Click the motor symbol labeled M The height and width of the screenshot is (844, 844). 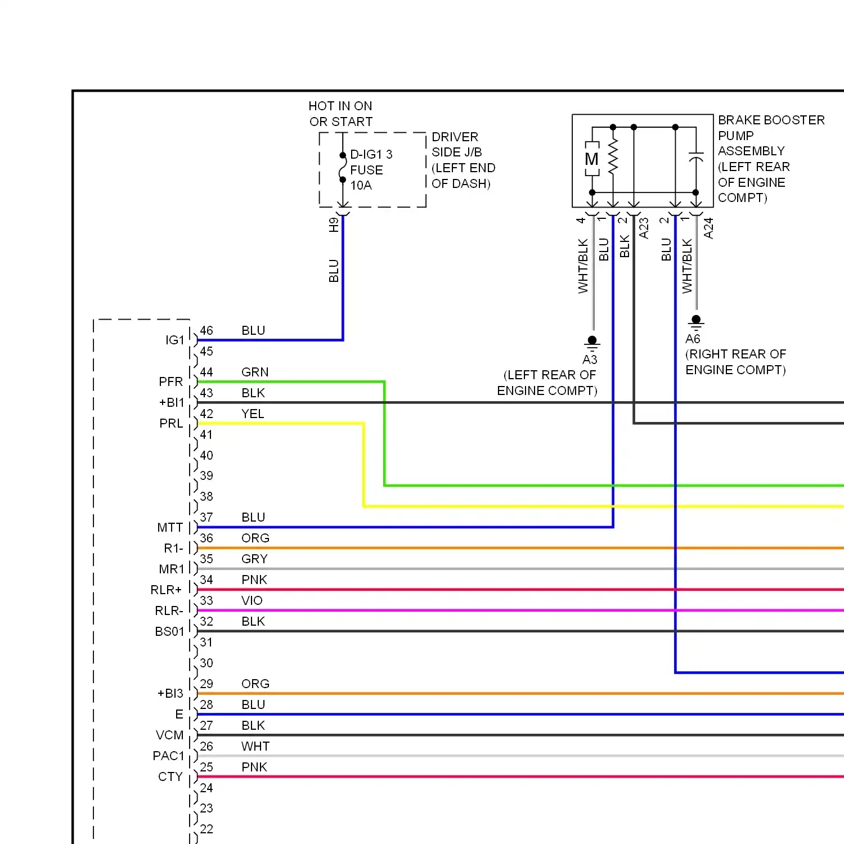(x=591, y=159)
